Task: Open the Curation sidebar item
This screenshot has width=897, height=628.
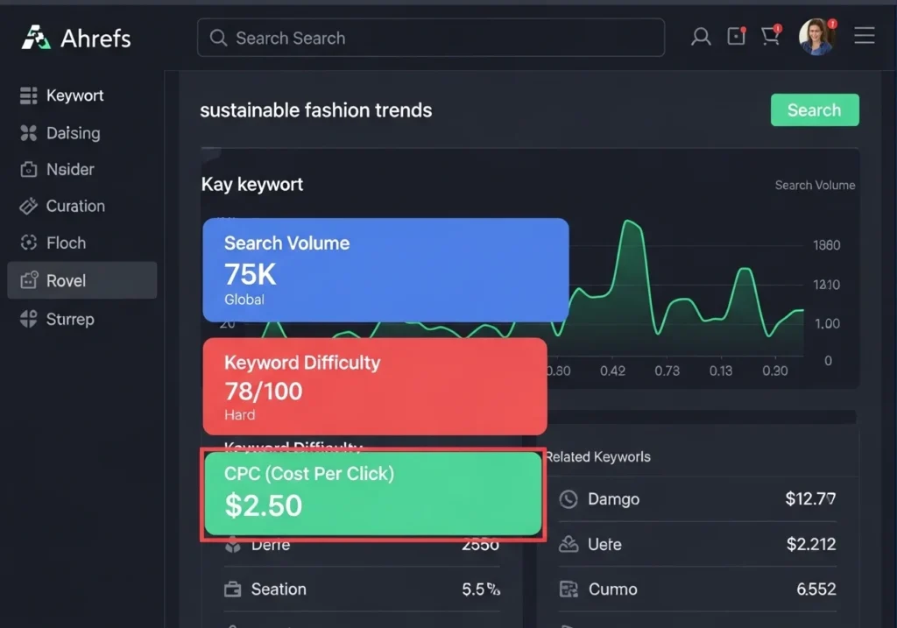Action: coord(75,207)
